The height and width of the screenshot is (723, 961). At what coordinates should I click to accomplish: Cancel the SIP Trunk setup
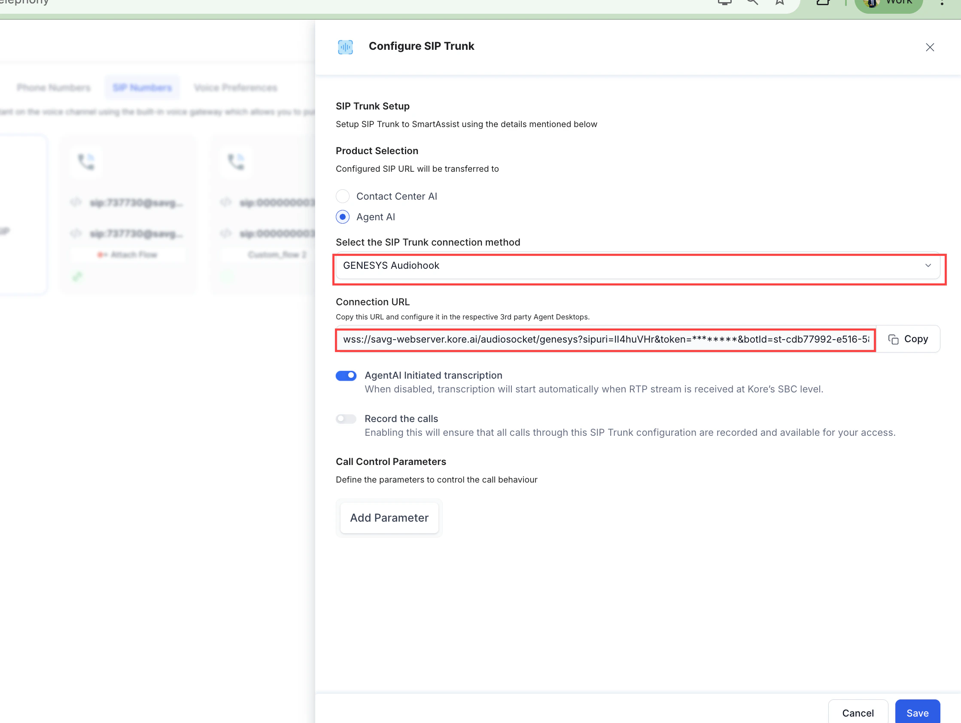[x=858, y=713]
